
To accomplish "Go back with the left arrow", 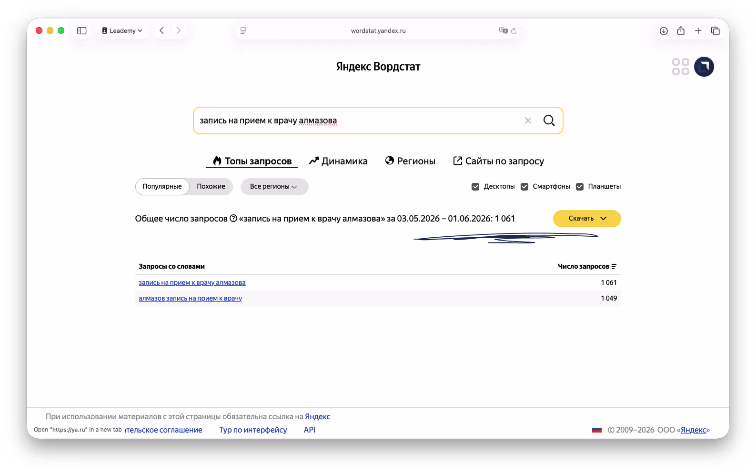I will 162,30.
